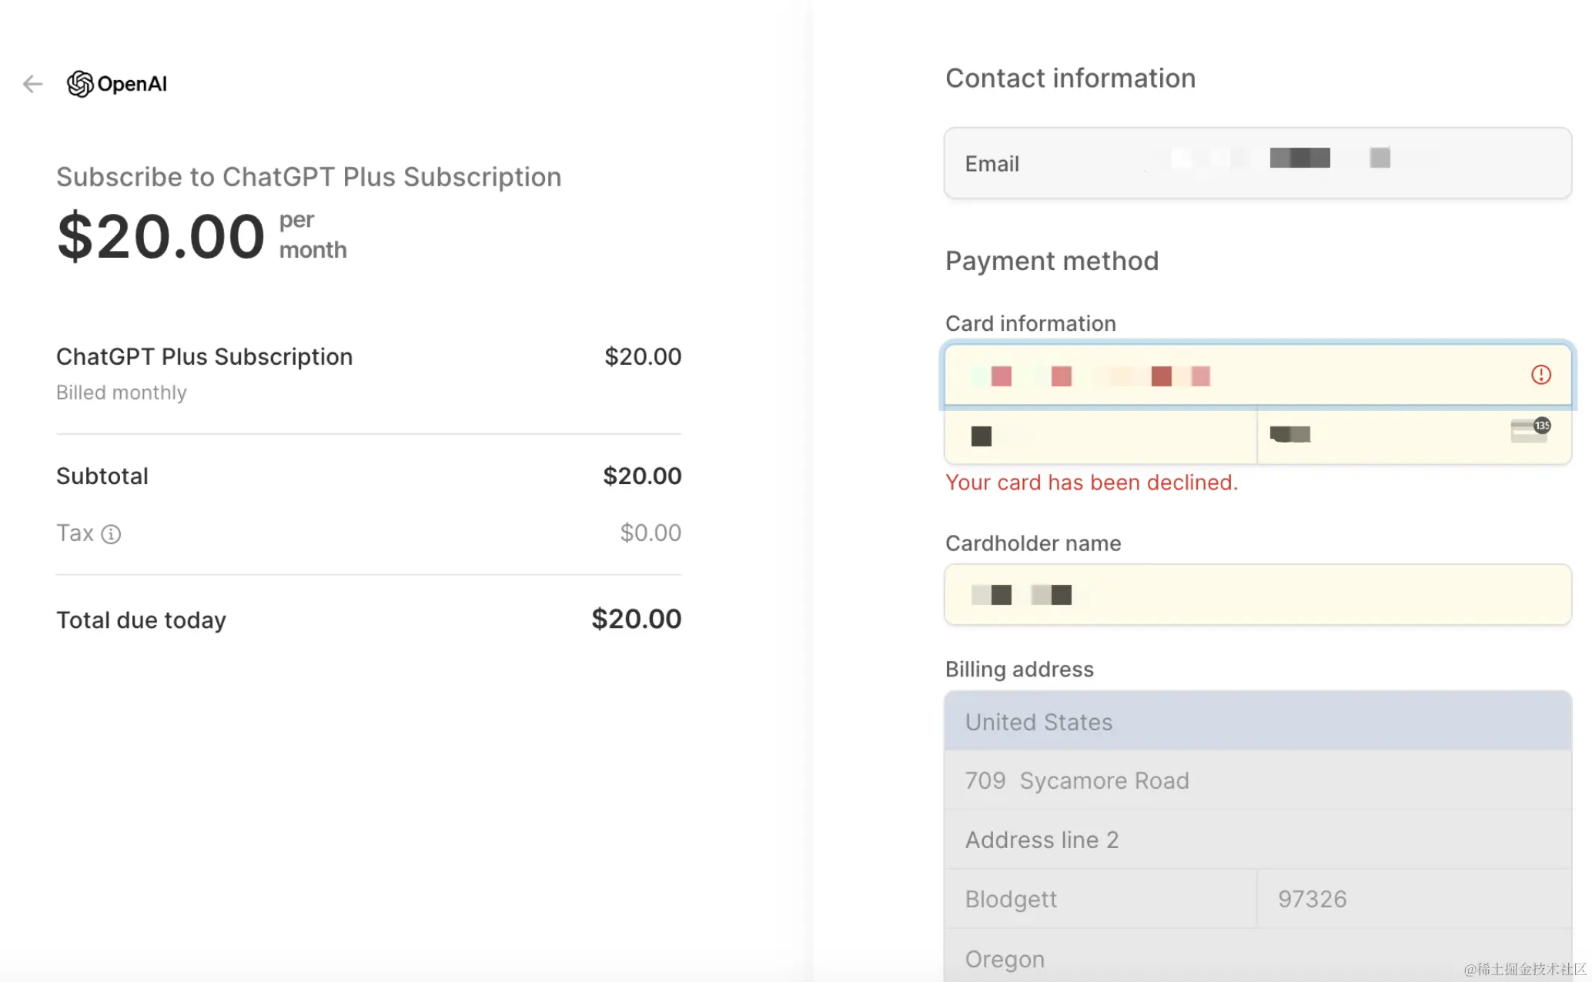
Task: Go back using the left arrow
Action: click(32, 84)
